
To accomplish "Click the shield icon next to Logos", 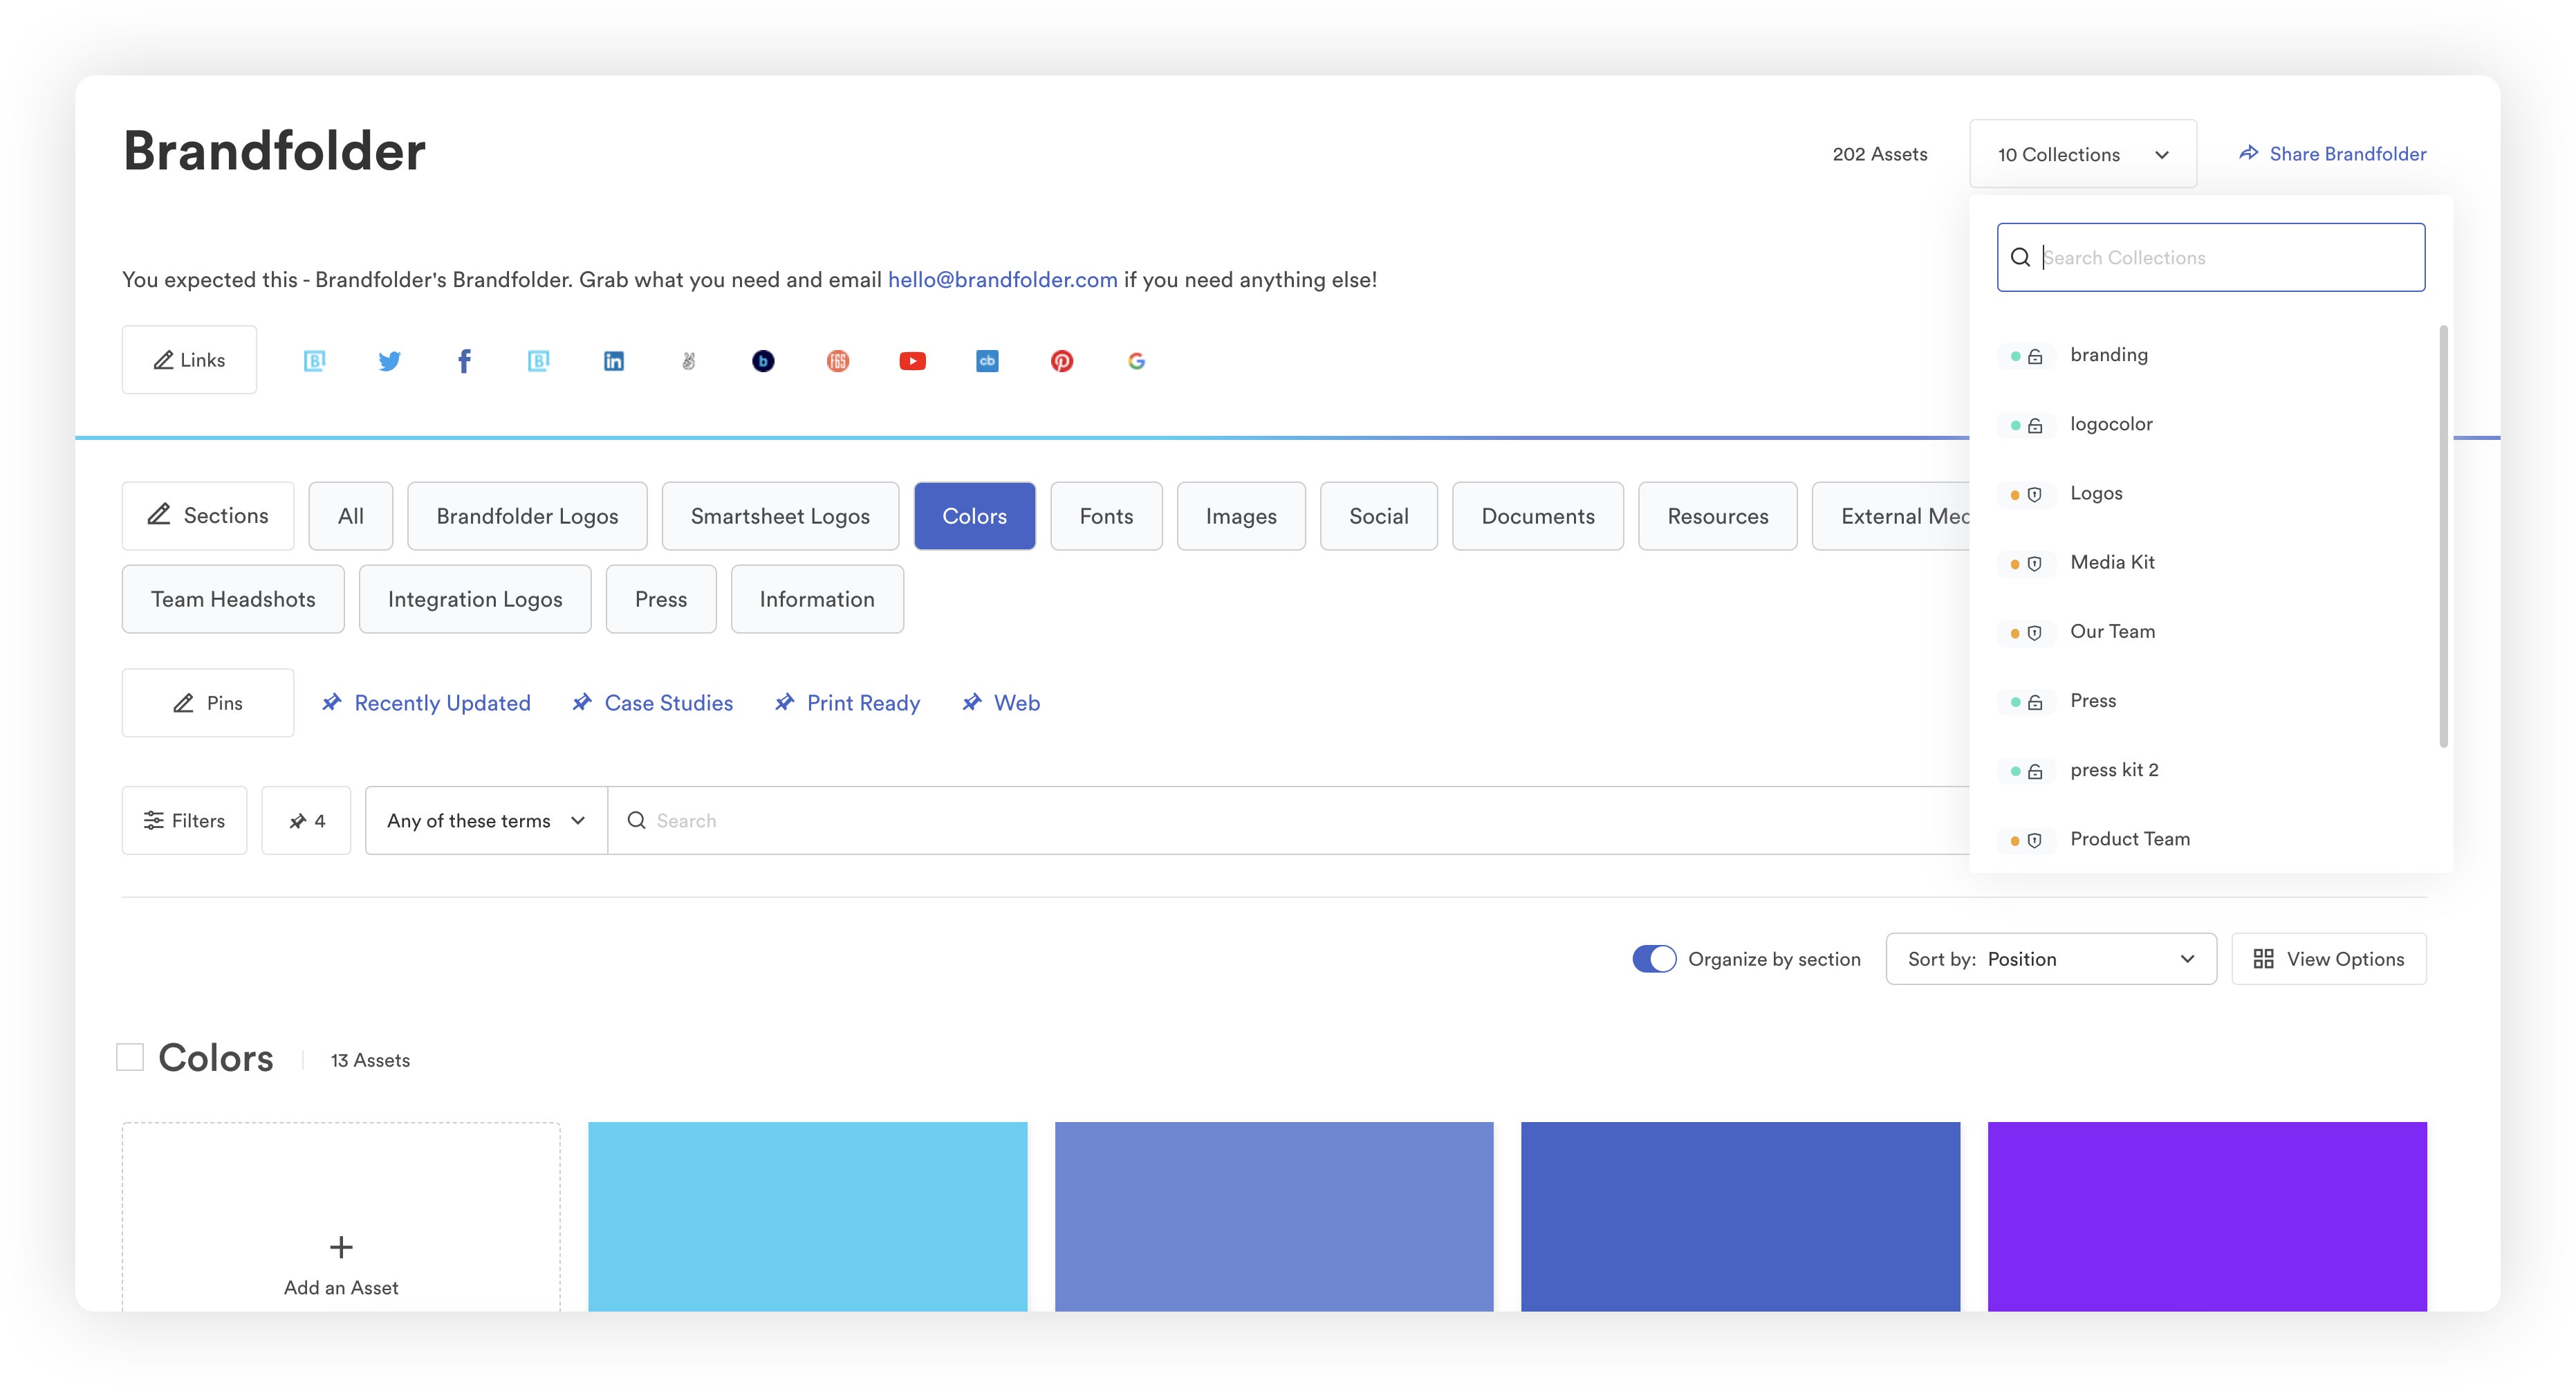I will point(2034,494).
